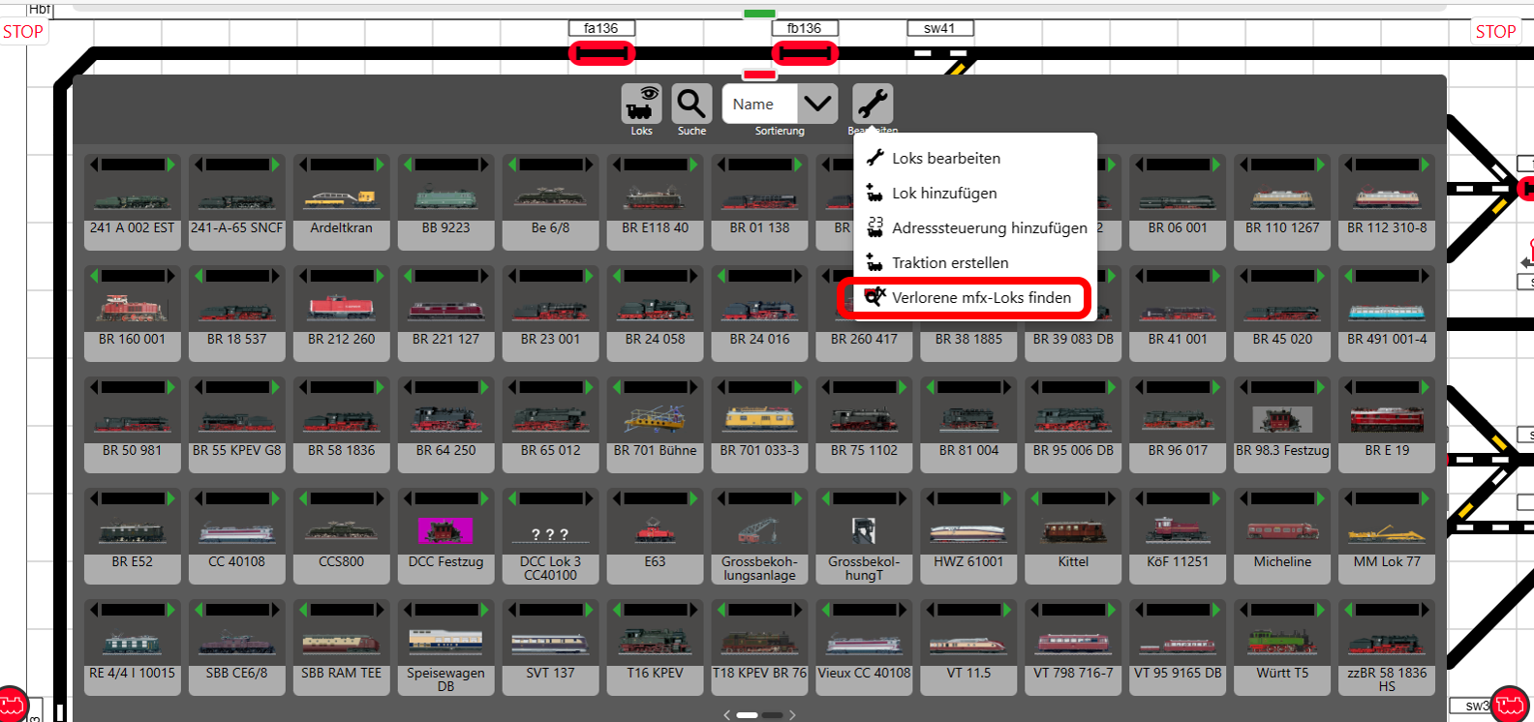Select locomotive BR 212 260

tap(342, 314)
